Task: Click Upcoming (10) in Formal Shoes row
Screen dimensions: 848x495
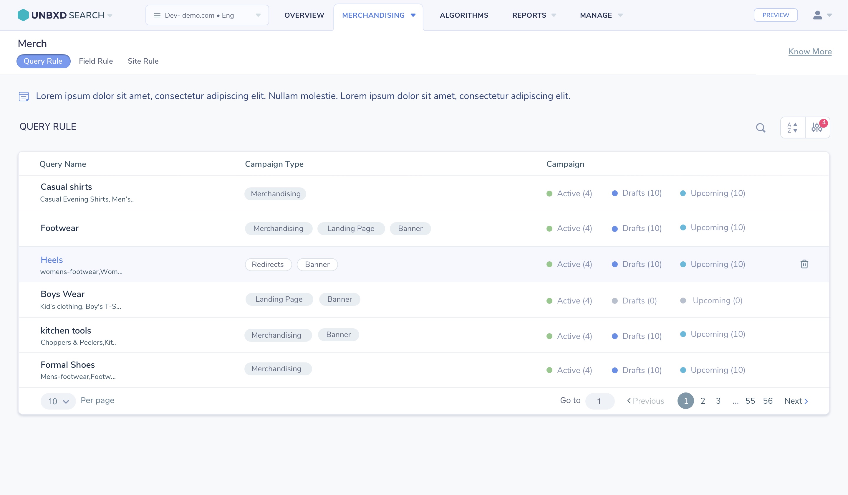Action: click(712, 370)
